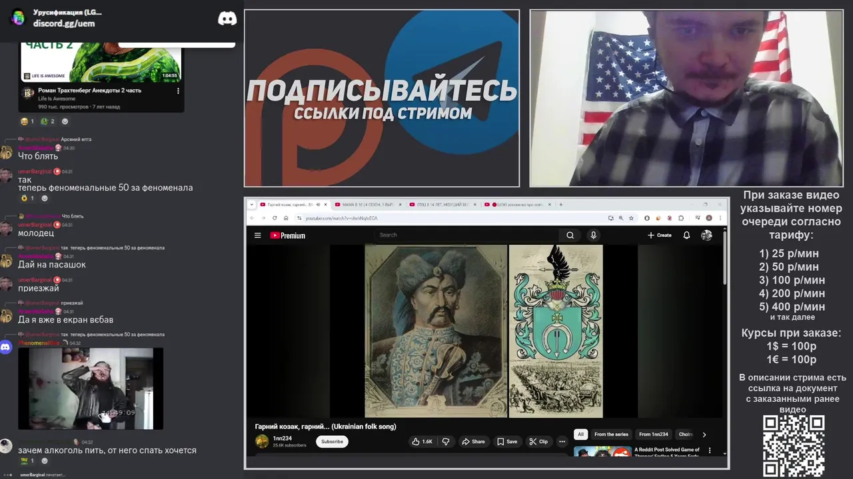Click the portrait video player area

pos(484,331)
